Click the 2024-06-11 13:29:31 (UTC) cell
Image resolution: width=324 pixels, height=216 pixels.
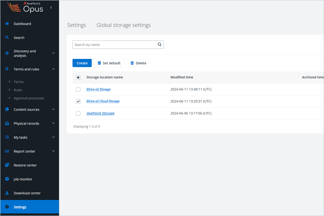(191, 101)
